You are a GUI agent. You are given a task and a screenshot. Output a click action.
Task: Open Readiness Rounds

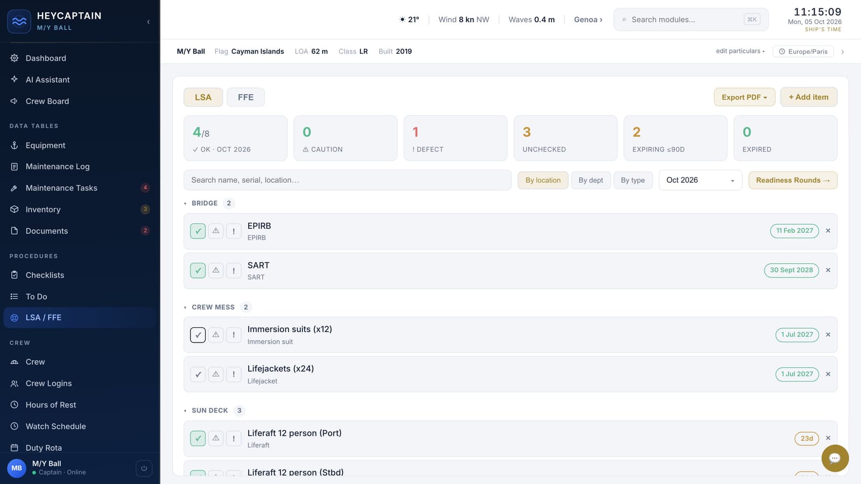pos(793,180)
